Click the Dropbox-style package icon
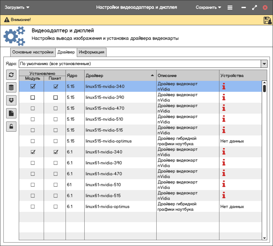This screenshot has height=246, width=273. 11,100
